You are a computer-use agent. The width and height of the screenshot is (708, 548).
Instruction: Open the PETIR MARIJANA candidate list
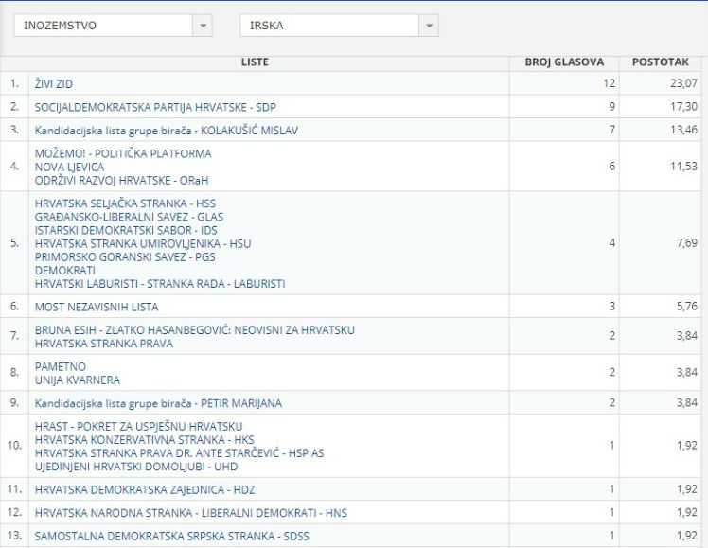[158, 403]
